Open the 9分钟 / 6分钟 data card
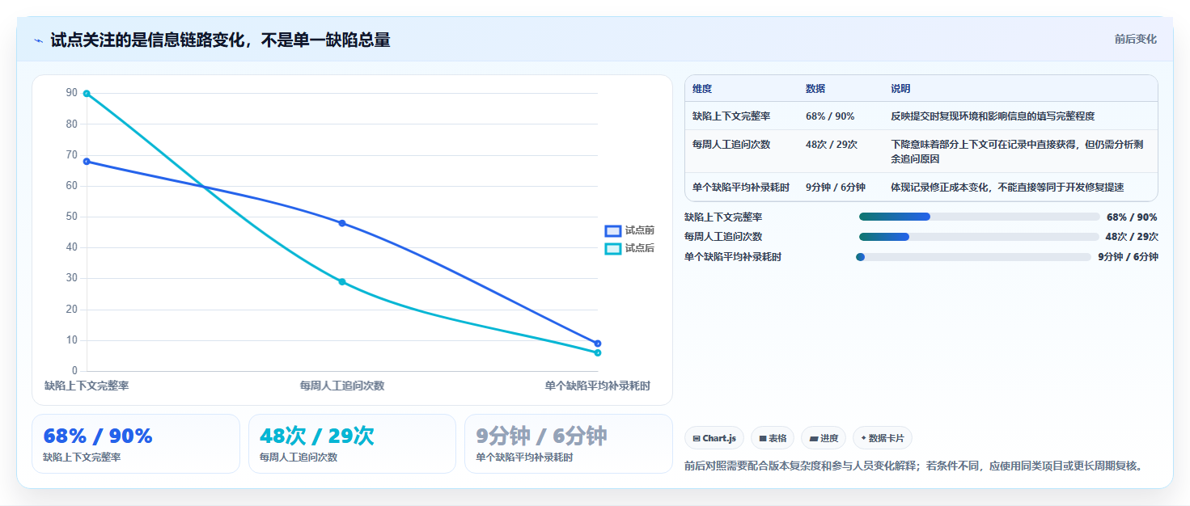Image resolution: width=1190 pixels, height=506 pixels. [x=569, y=444]
